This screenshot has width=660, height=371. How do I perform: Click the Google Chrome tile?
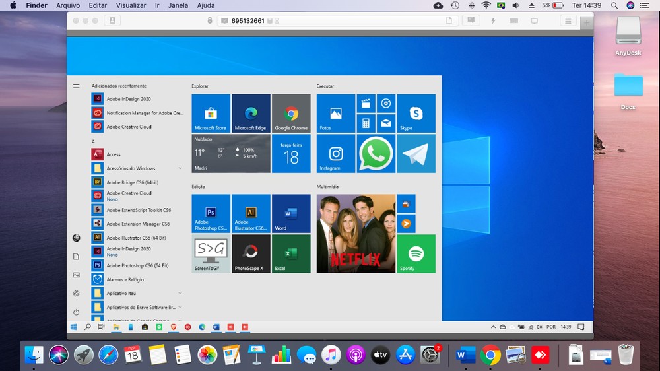pyautogui.click(x=291, y=114)
